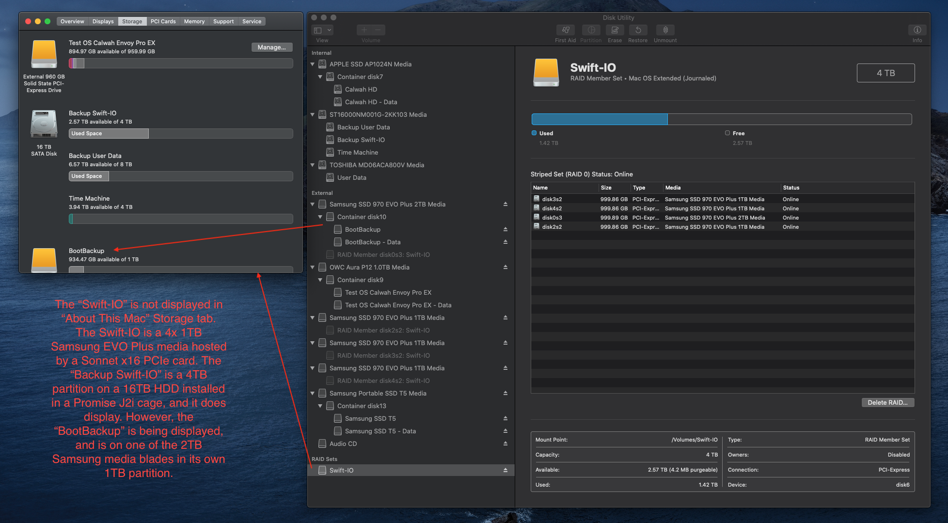Screen dimensions: 948x523
Task: Click the Test OS Calwah Envoy Pro EX drive icon
Action: (x=44, y=54)
